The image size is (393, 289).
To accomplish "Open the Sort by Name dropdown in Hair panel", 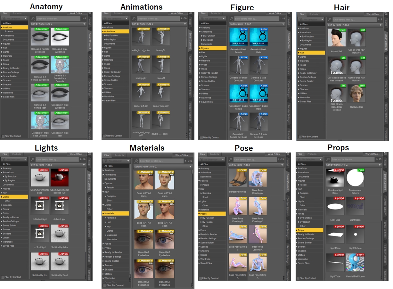I will 355,25.
